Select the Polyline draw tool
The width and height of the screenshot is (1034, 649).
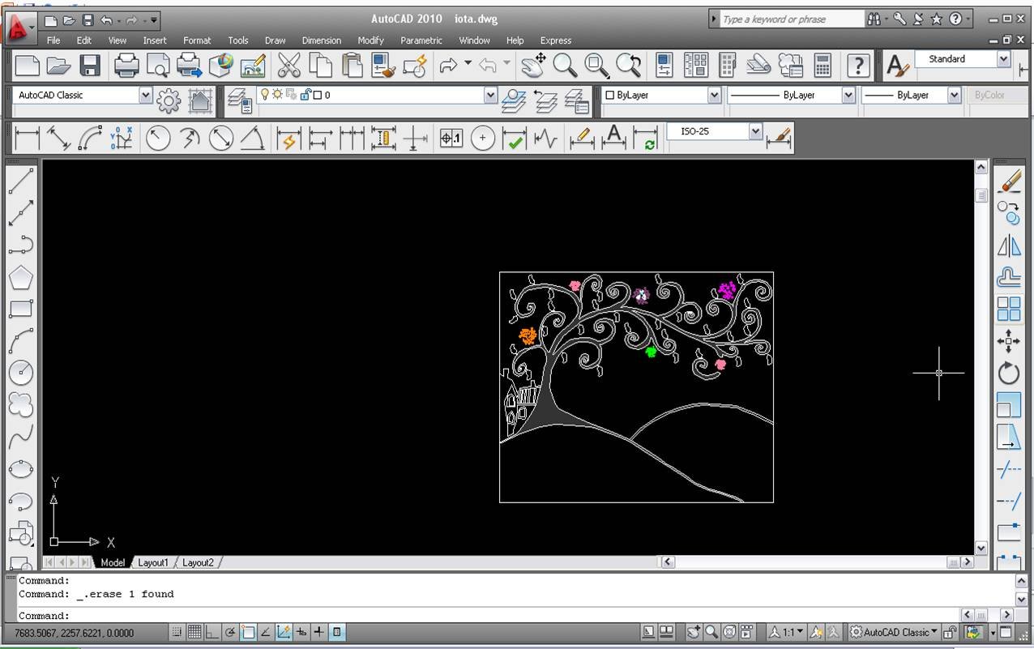(x=21, y=245)
